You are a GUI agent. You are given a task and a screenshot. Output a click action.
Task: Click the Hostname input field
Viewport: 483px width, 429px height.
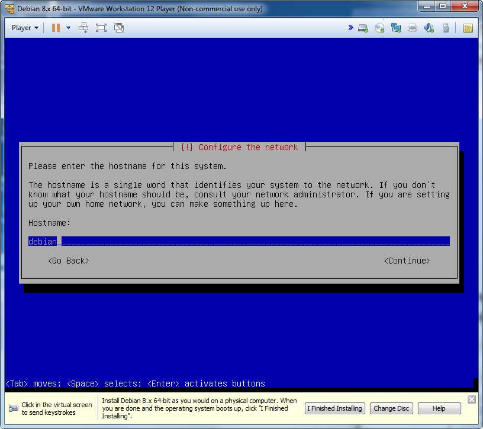click(239, 242)
